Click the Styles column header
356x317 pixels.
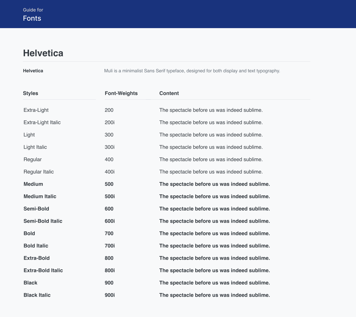point(30,93)
